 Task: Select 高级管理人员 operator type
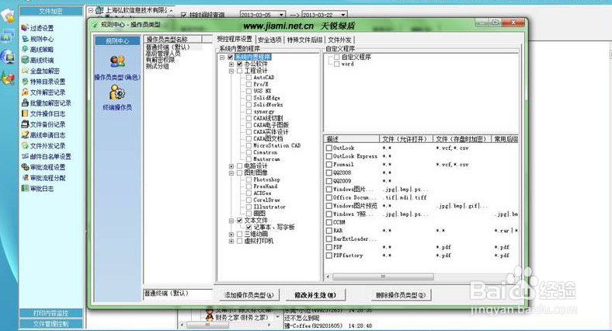click(x=163, y=54)
